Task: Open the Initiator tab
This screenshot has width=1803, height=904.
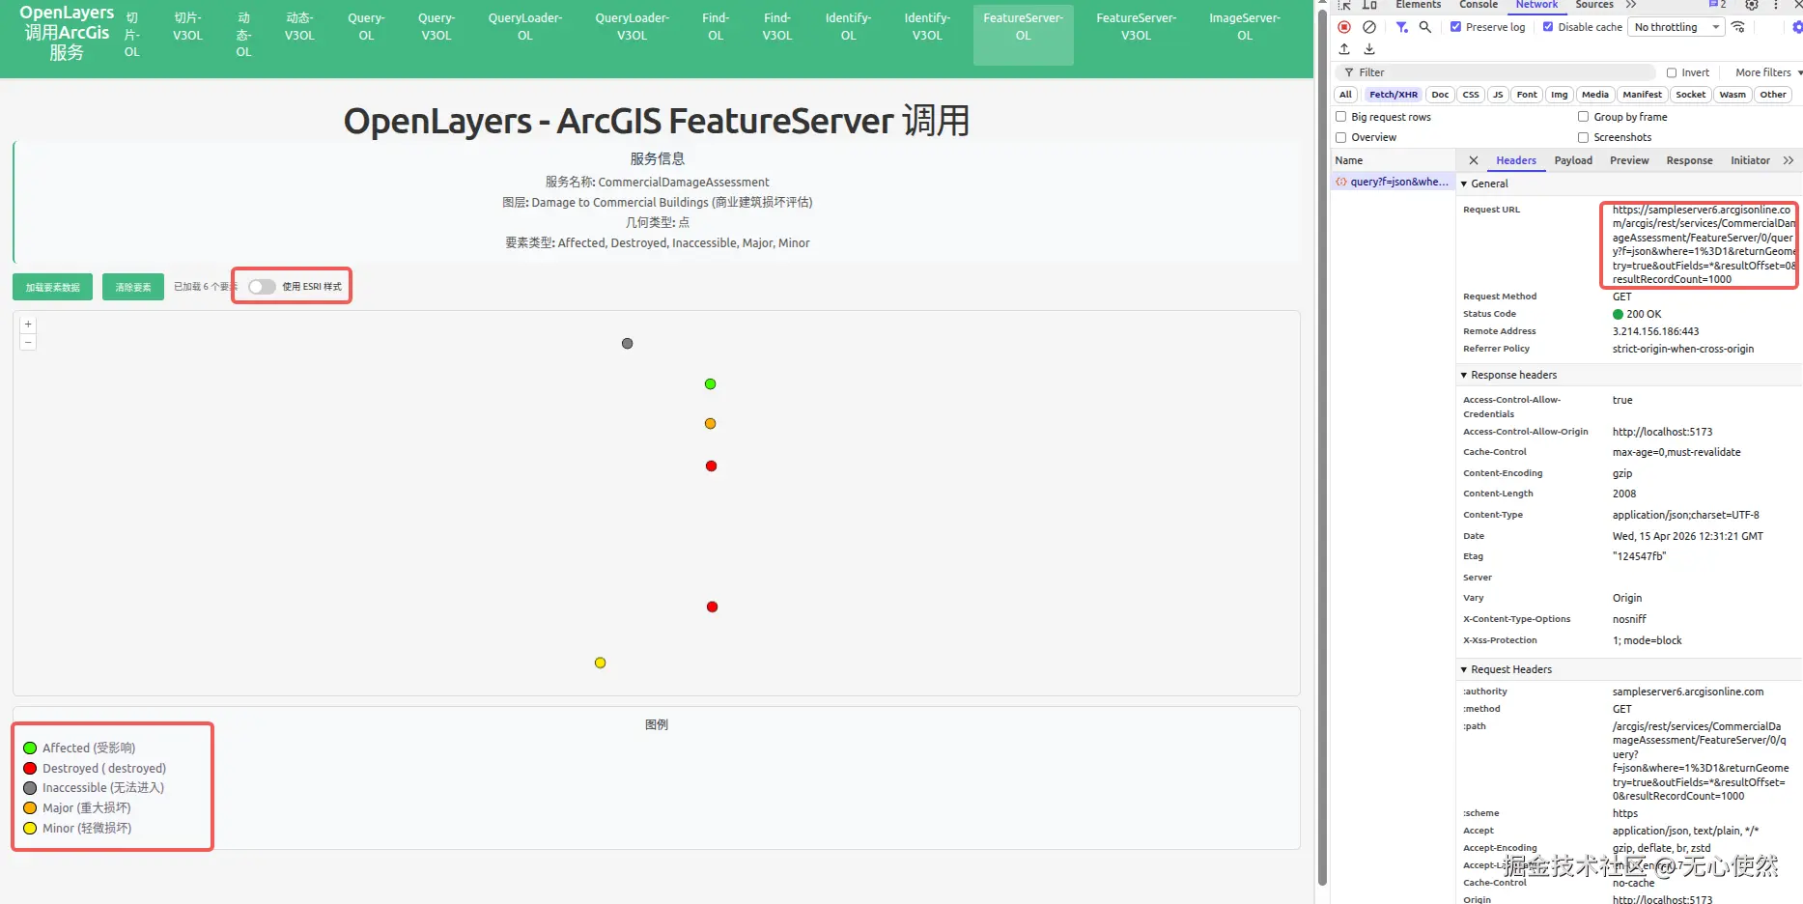Action: [x=1750, y=160]
